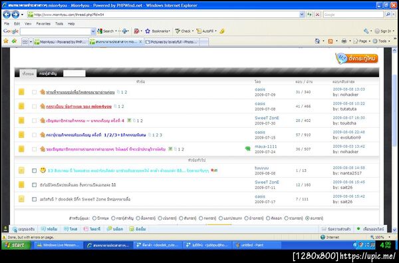The image size is (399, 263).
Task: Tick checkbox of doodek SweeT Zone thread
Action: click(34, 199)
